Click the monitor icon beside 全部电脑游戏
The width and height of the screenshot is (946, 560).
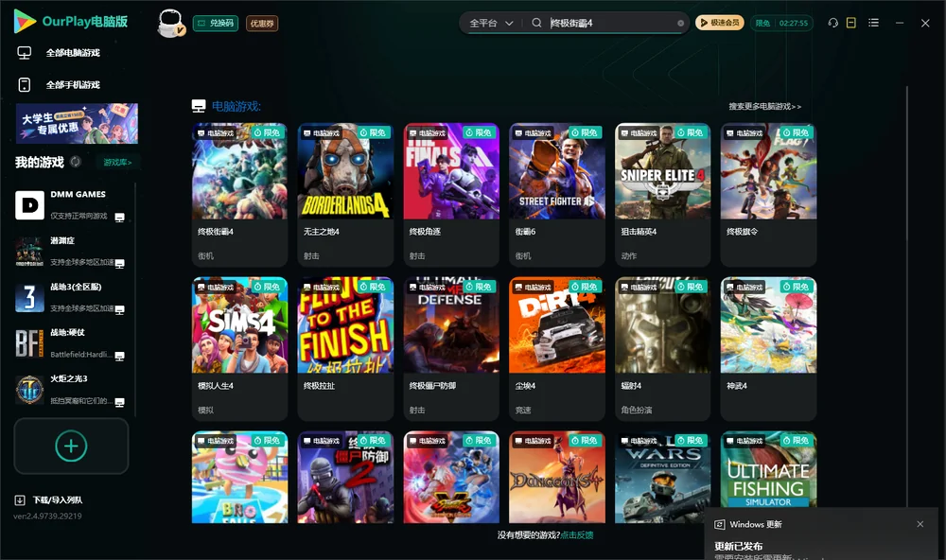pos(25,53)
